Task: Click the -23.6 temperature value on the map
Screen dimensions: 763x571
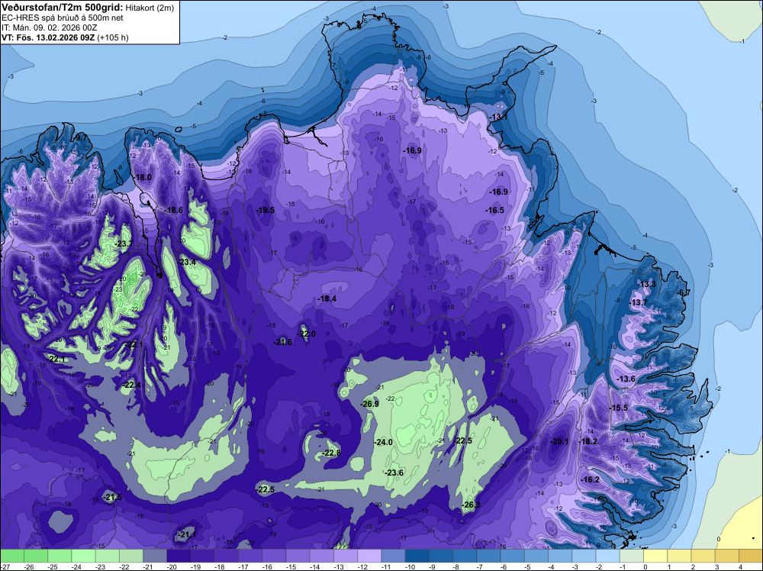Action: click(x=394, y=473)
